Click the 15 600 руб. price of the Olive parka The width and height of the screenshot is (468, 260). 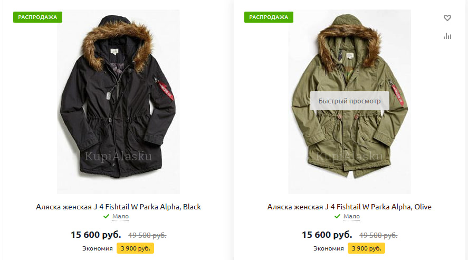click(x=327, y=235)
